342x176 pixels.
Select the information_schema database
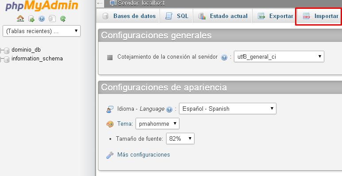pyautogui.click(x=37, y=59)
